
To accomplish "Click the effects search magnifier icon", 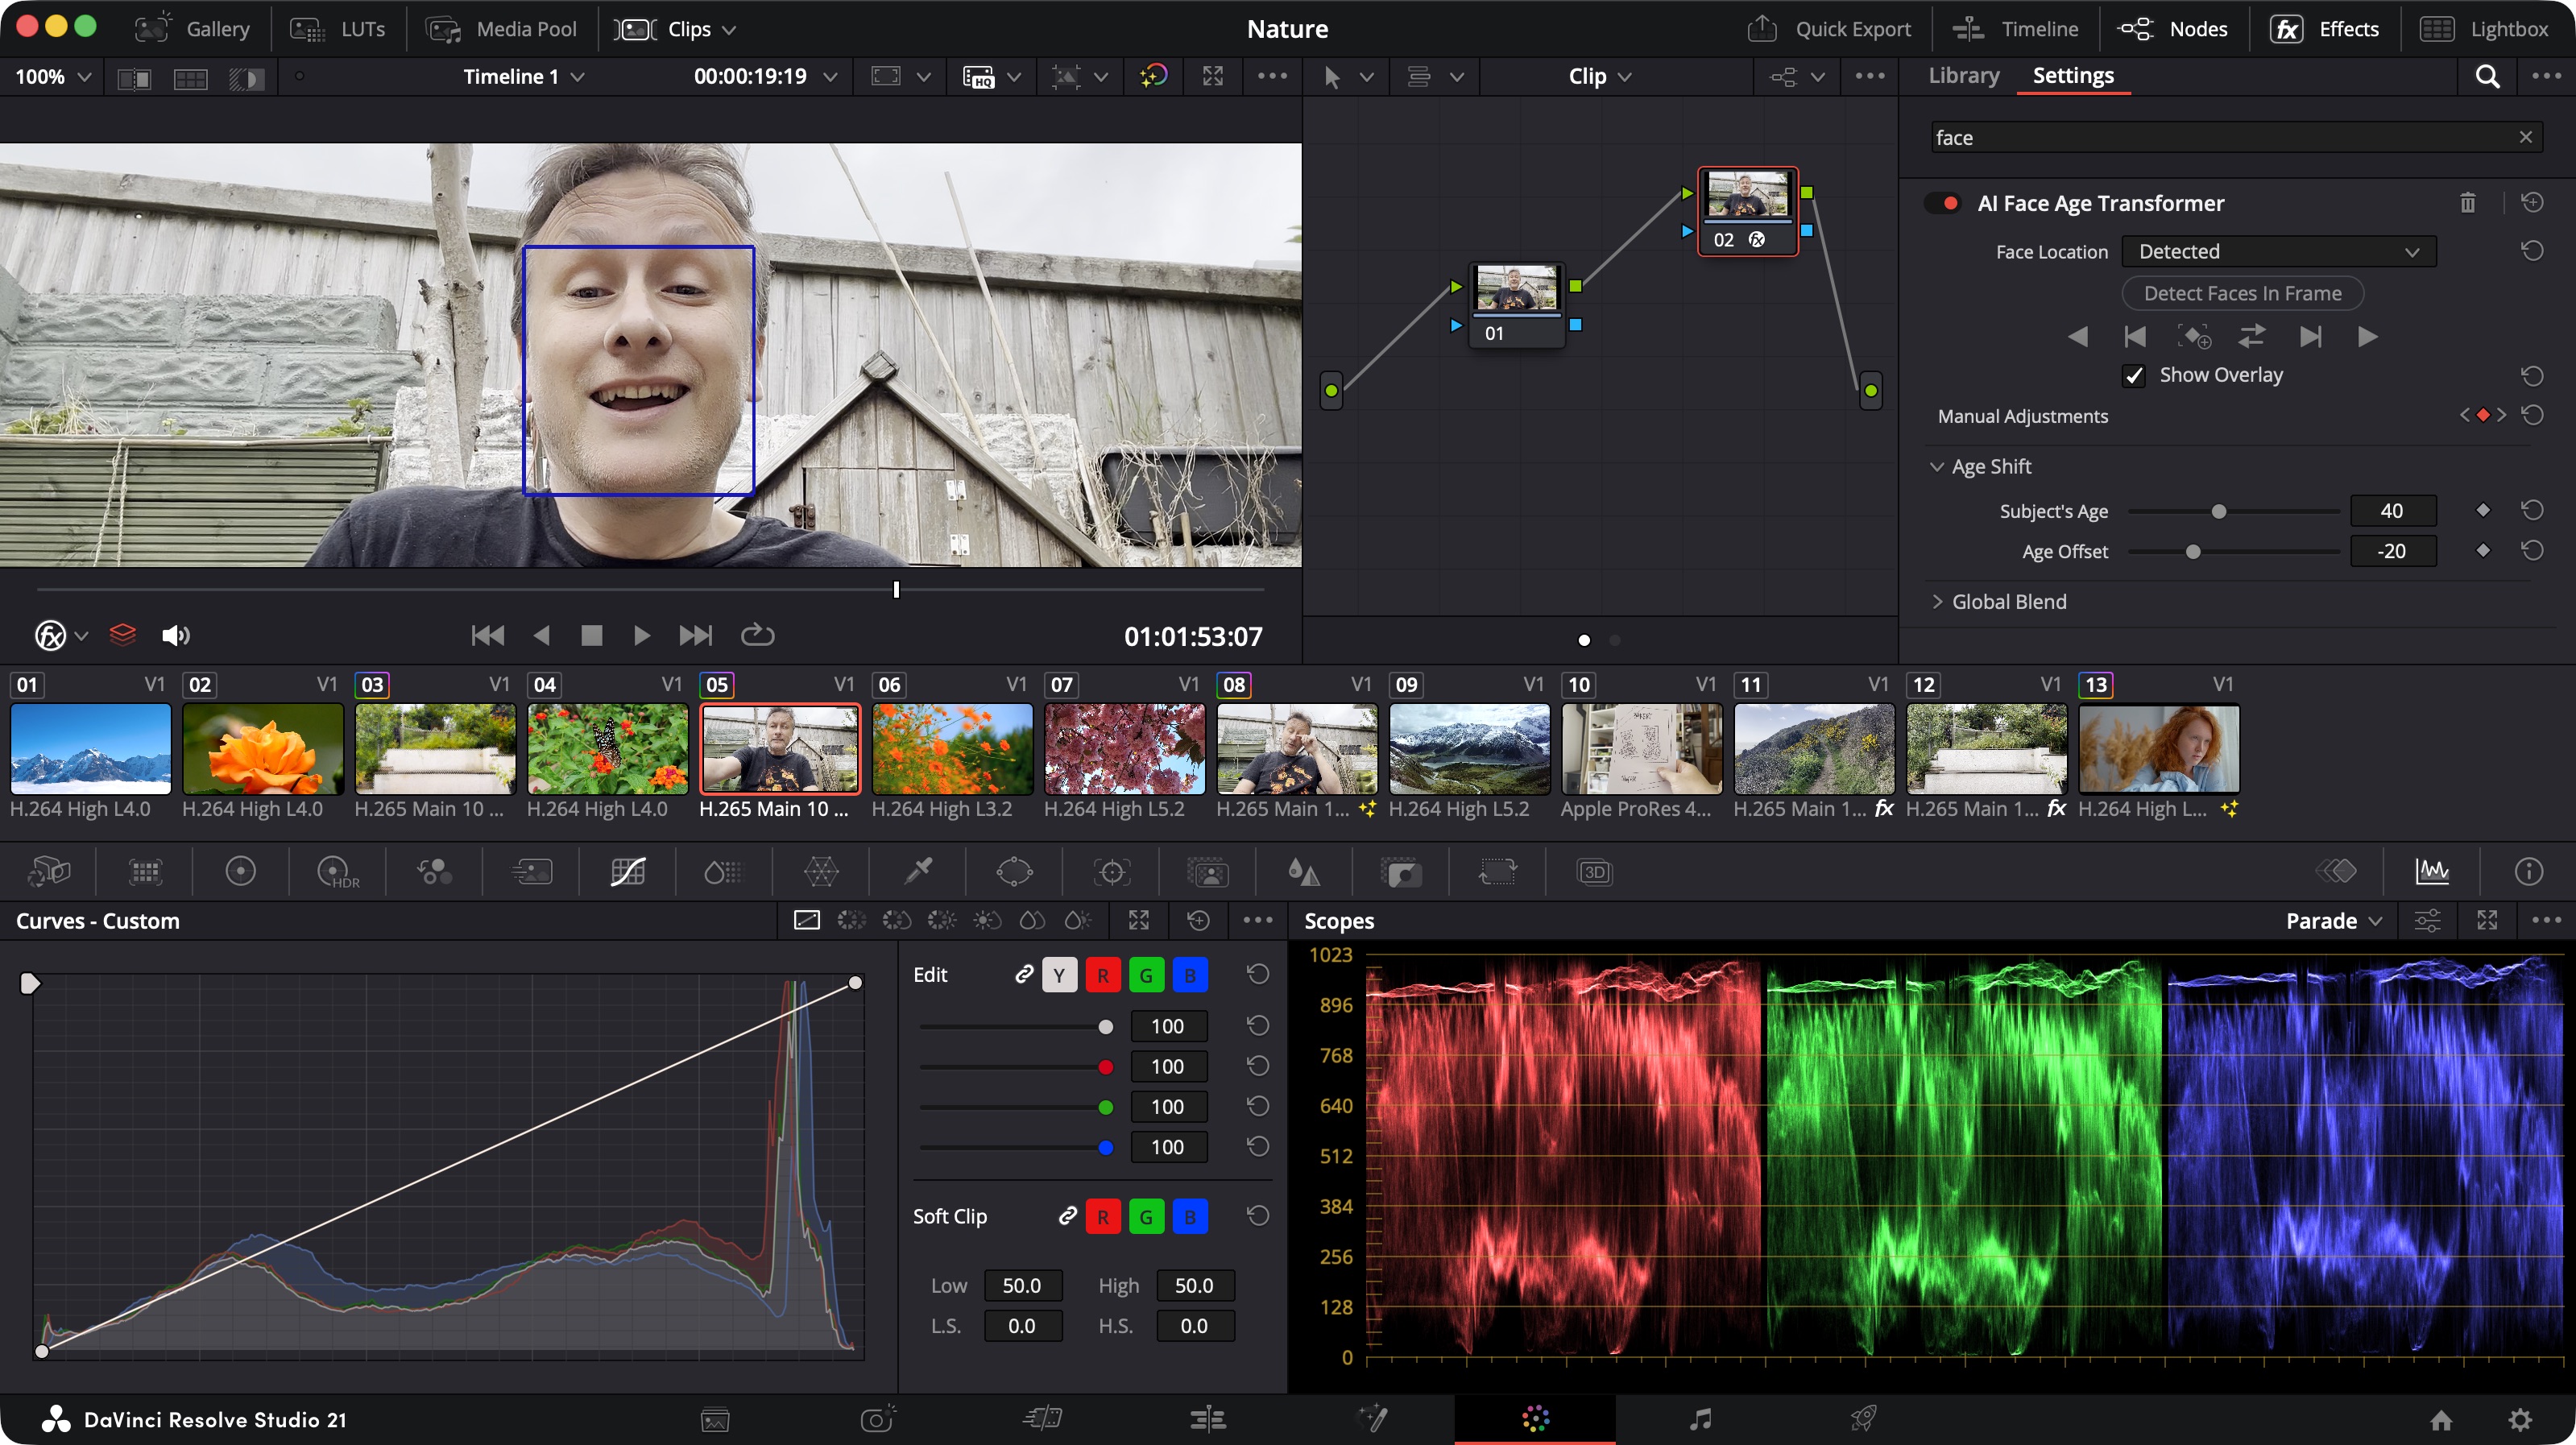I will (2487, 77).
